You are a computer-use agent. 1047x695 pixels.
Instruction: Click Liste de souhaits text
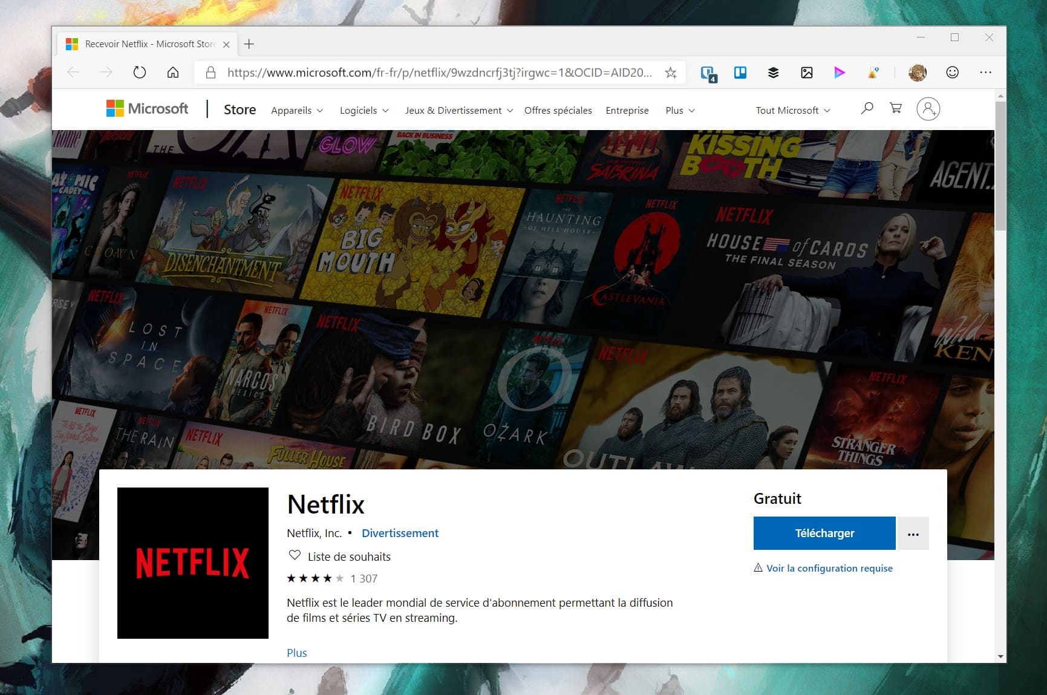[349, 557]
